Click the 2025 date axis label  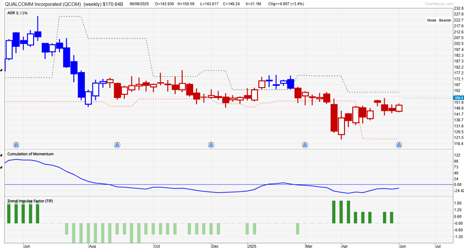pos(252,246)
